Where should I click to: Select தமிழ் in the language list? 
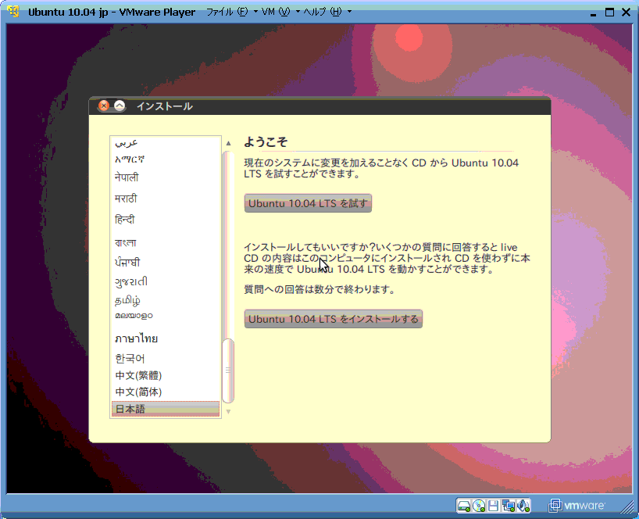coord(166,300)
